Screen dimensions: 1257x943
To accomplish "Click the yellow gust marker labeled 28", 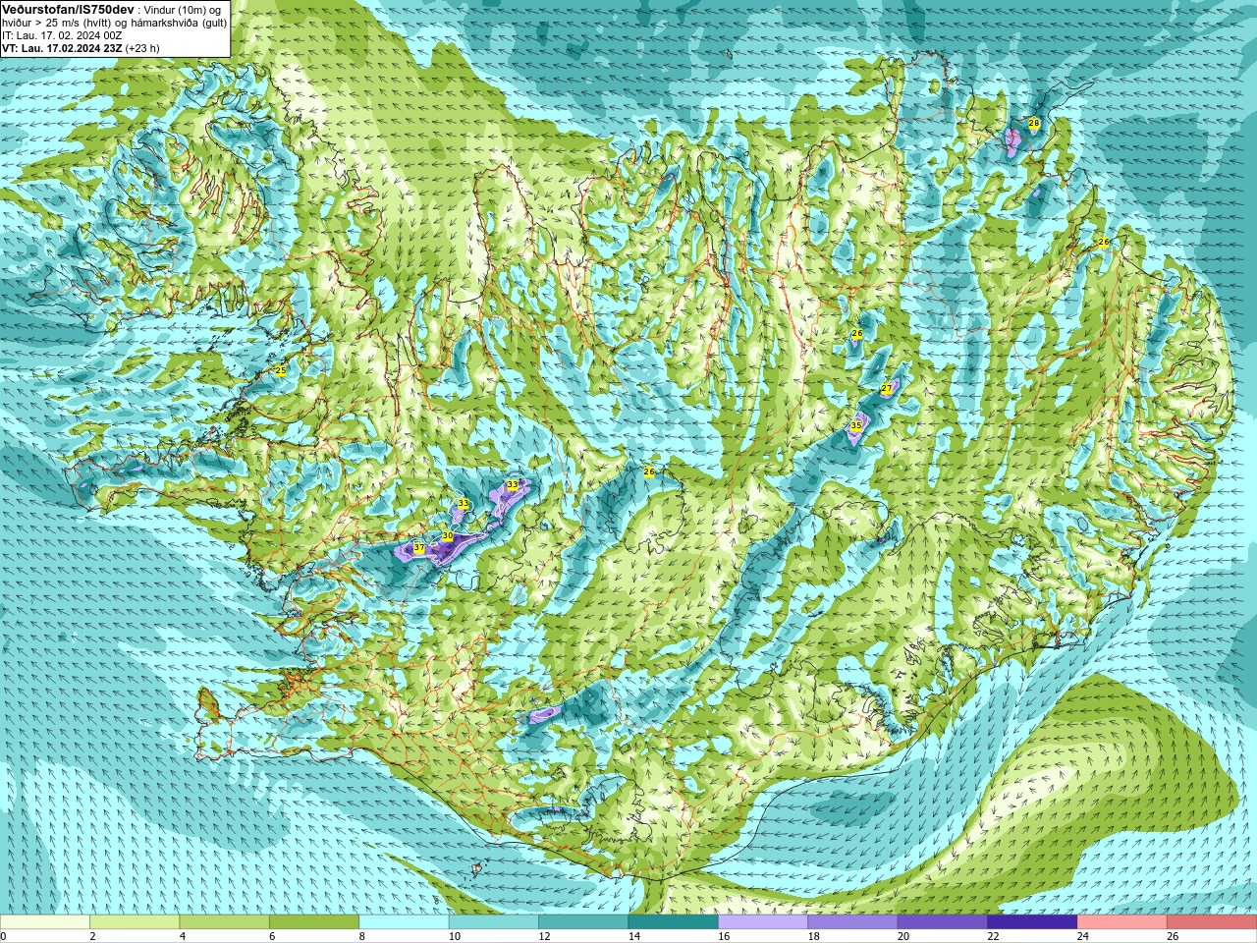I will [1034, 123].
